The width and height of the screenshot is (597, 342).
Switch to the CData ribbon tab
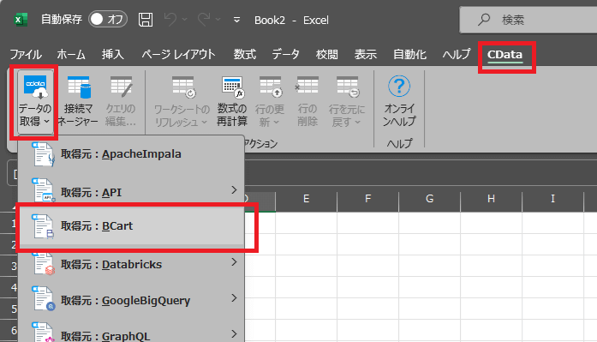(504, 55)
